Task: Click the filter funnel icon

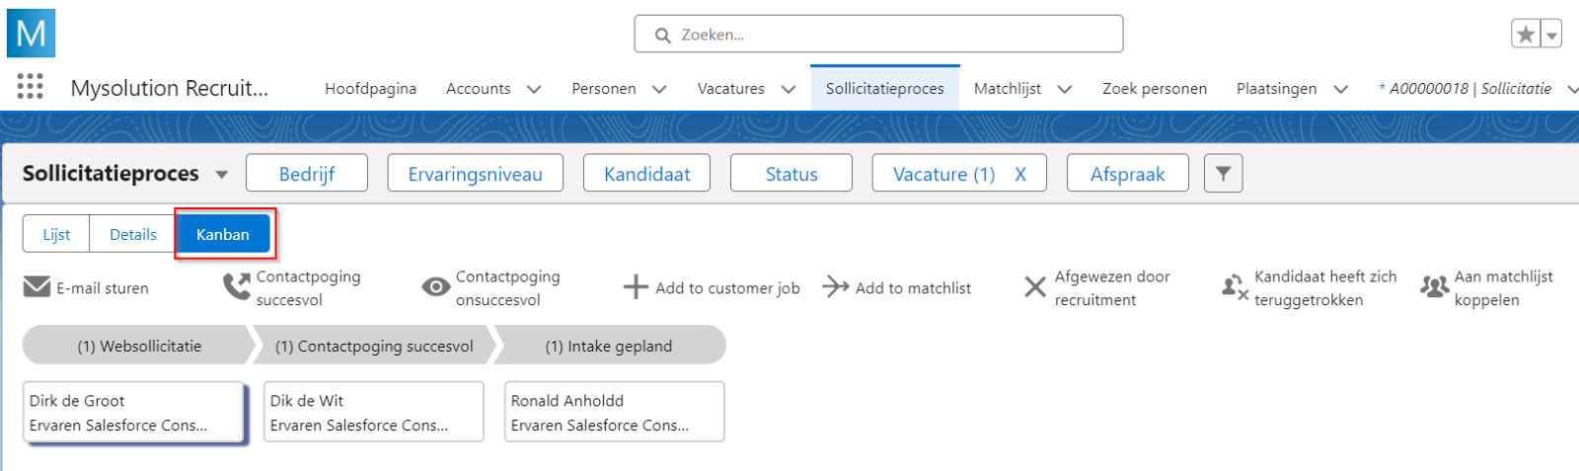Action: (x=1223, y=174)
